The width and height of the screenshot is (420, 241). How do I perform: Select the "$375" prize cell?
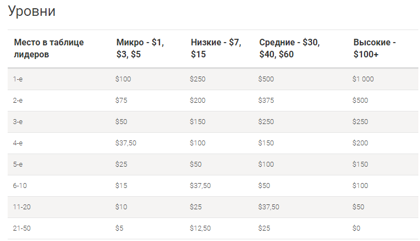pyautogui.click(x=266, y=101)
